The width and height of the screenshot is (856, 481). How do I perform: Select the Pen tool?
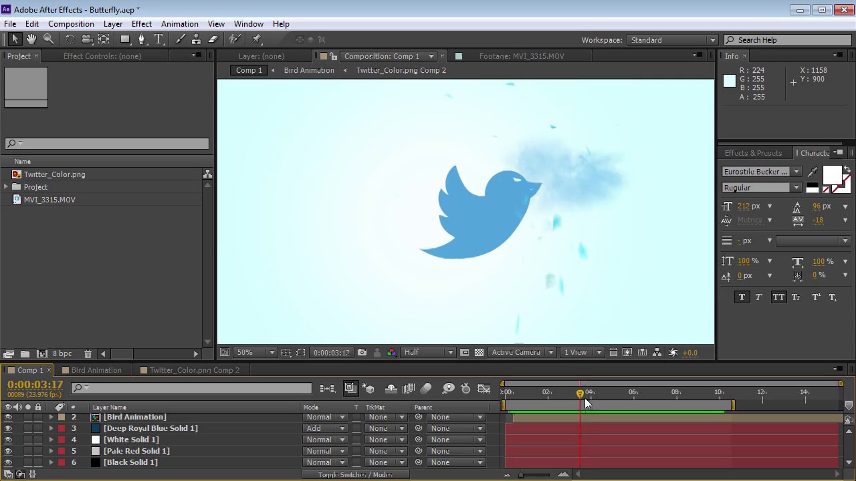tap(142, 39)
